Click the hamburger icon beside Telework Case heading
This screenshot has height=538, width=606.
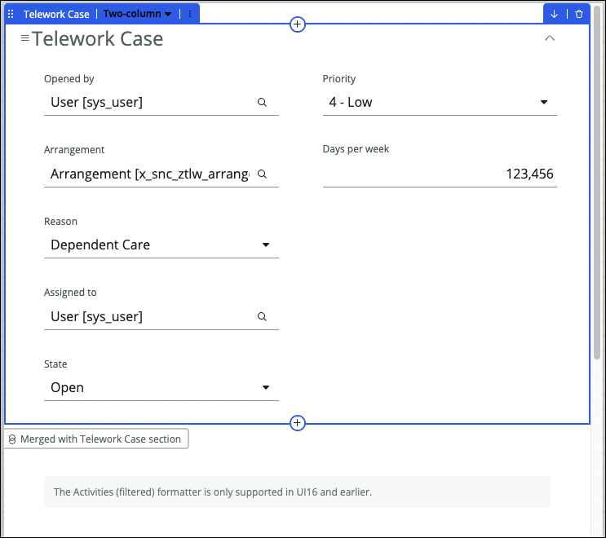coord(24,38)
